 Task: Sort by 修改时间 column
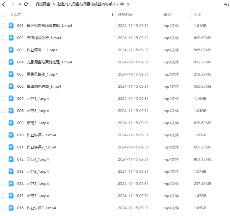[125, 15]
